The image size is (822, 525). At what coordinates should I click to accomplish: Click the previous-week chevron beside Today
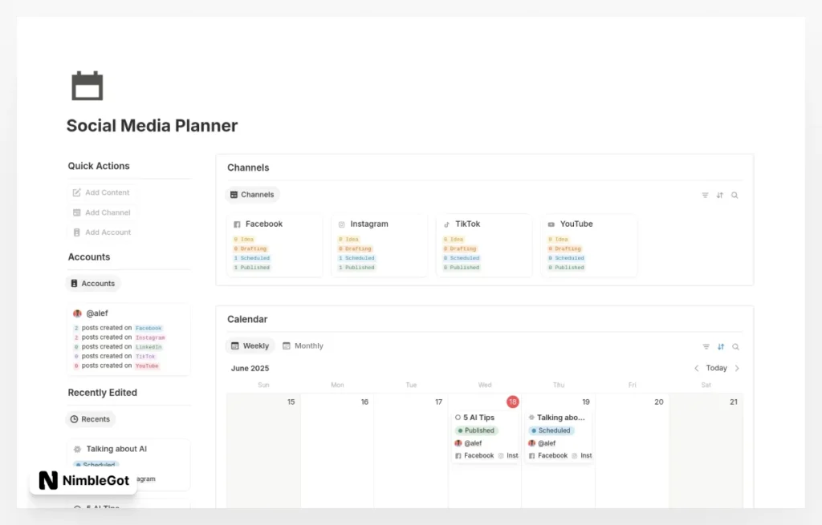pyautogui.click(x=696, y=368)
